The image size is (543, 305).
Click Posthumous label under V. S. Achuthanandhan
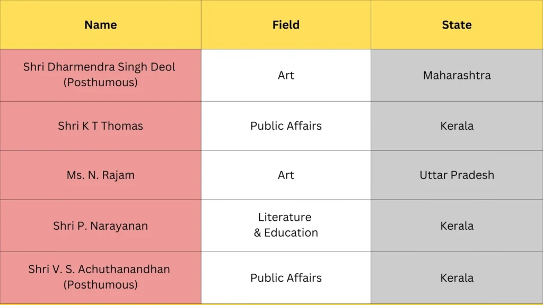click(100, 285)
